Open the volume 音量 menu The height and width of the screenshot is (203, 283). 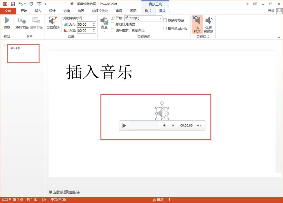coord(104,24)
